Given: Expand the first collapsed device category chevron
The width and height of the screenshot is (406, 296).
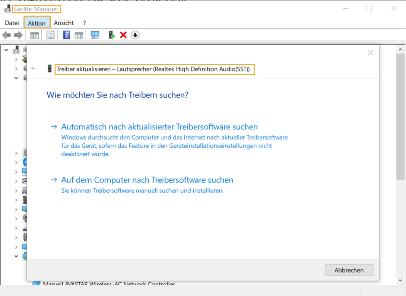Looking at the screenshot, I should pyautogui.click(x=16, y=59).
